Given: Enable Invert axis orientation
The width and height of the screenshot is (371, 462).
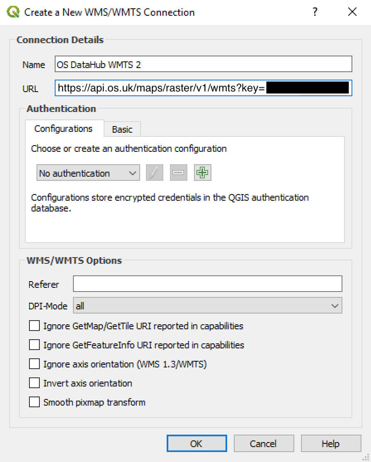Looking at the screenshot, I should (x=34, y=383).
